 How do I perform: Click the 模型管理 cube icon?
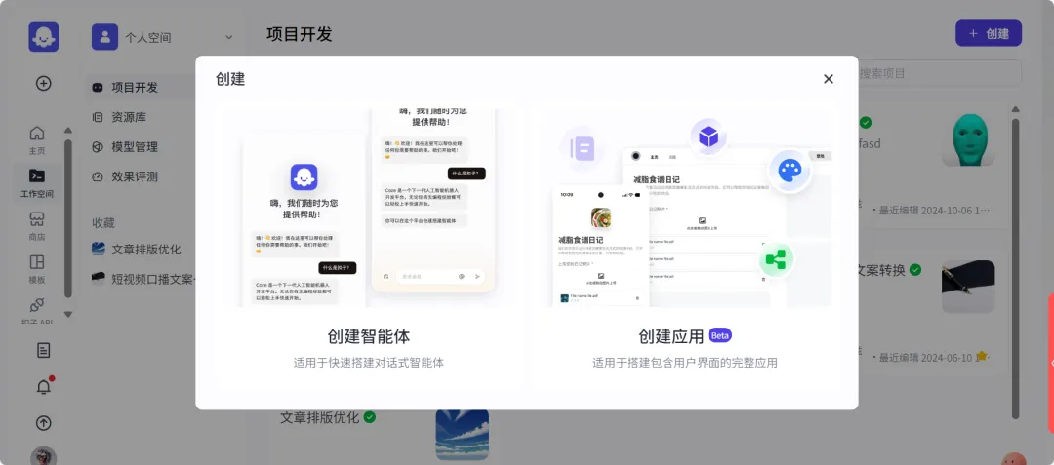[x=99, y=147]
